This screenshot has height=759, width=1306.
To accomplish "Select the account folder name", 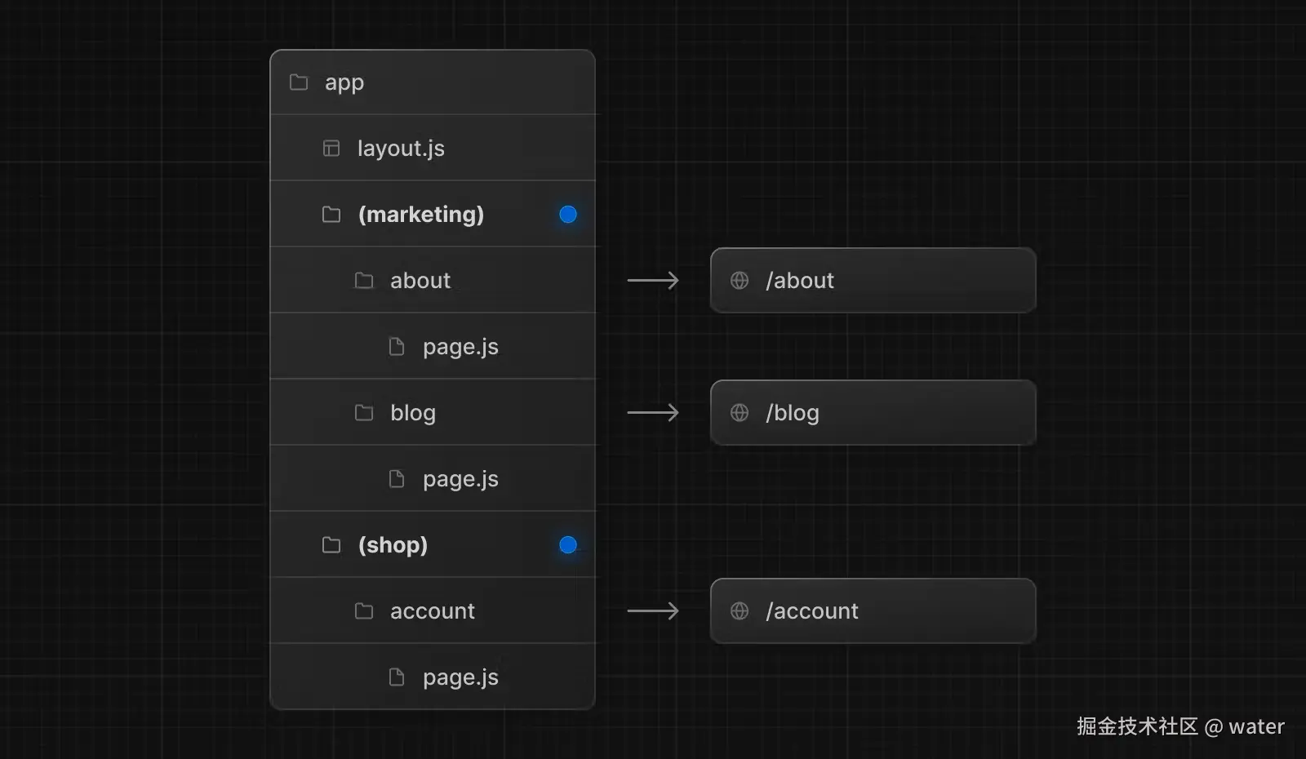I will pos(433,611).
